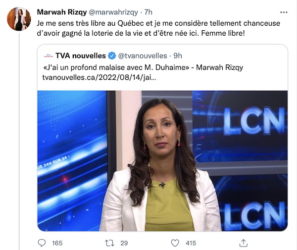
Task: Click the 165 replies count
Action: point(57,243)
